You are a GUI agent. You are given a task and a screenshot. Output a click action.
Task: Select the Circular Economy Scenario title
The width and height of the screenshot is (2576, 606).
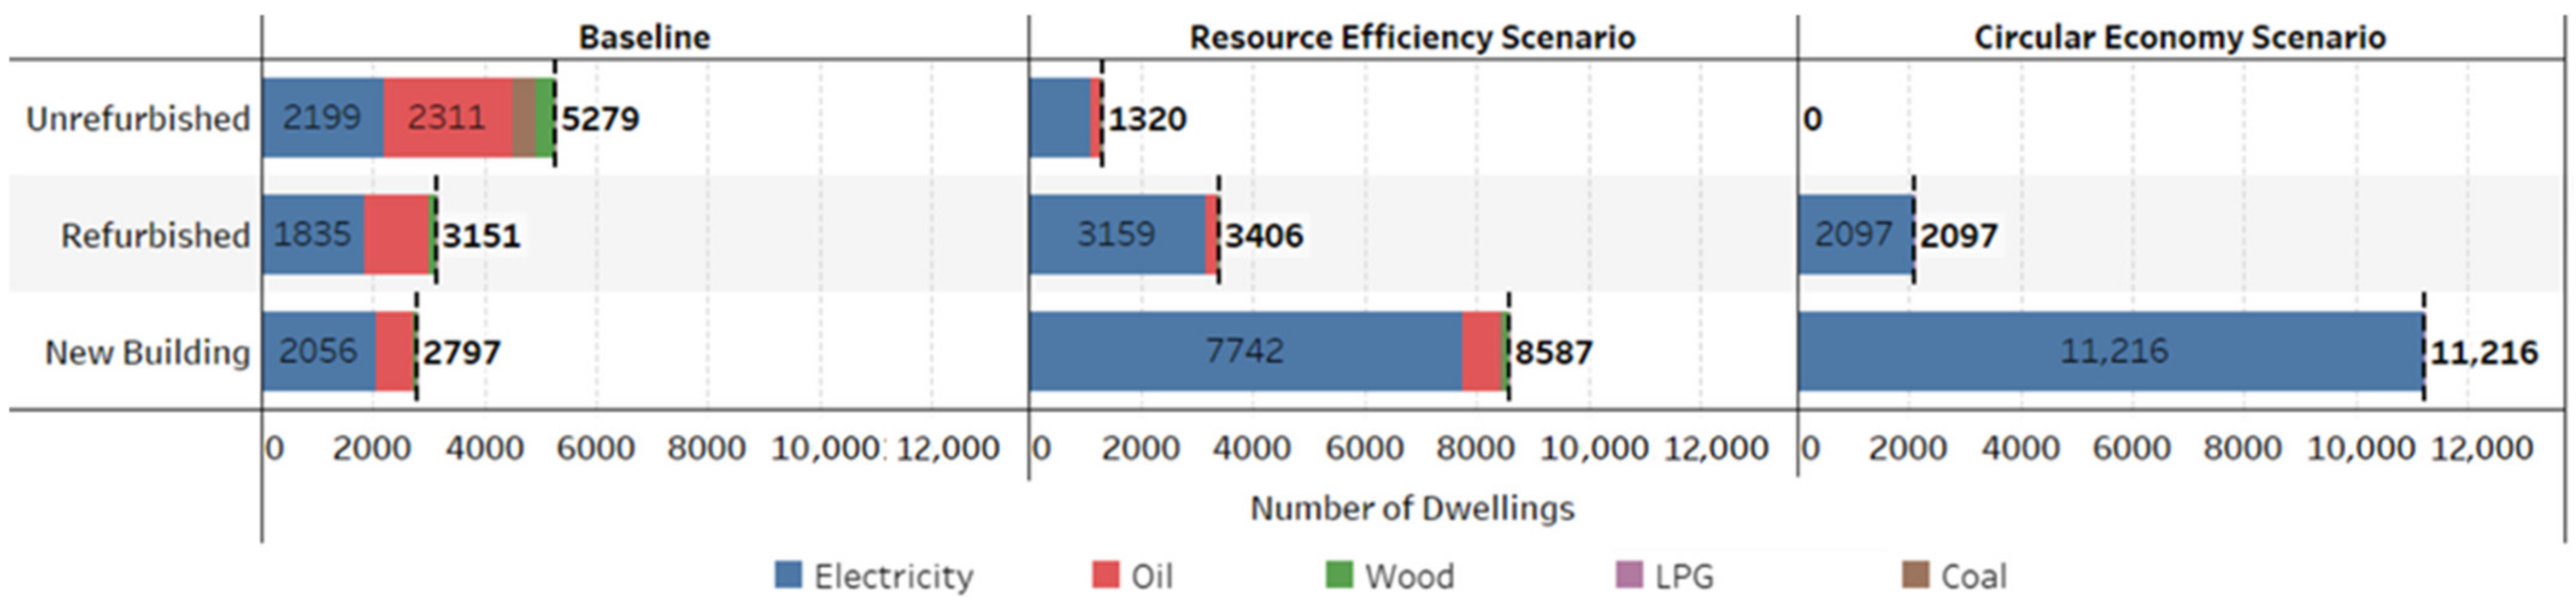click(x=2180, y=37)
